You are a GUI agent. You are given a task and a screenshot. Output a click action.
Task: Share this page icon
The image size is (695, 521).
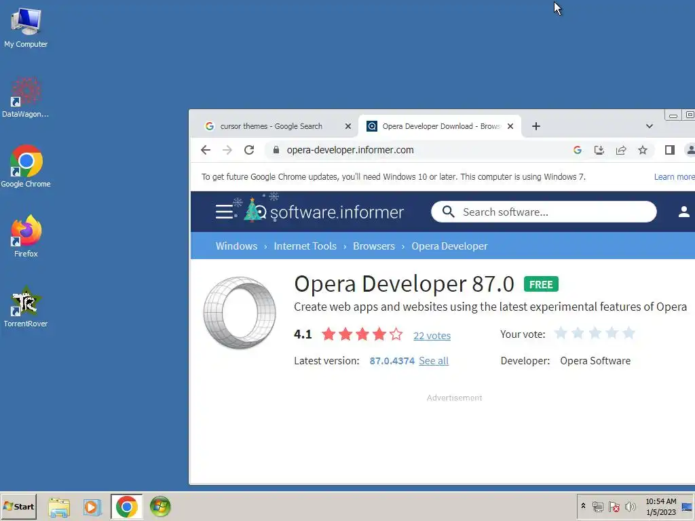pos(621,150)
